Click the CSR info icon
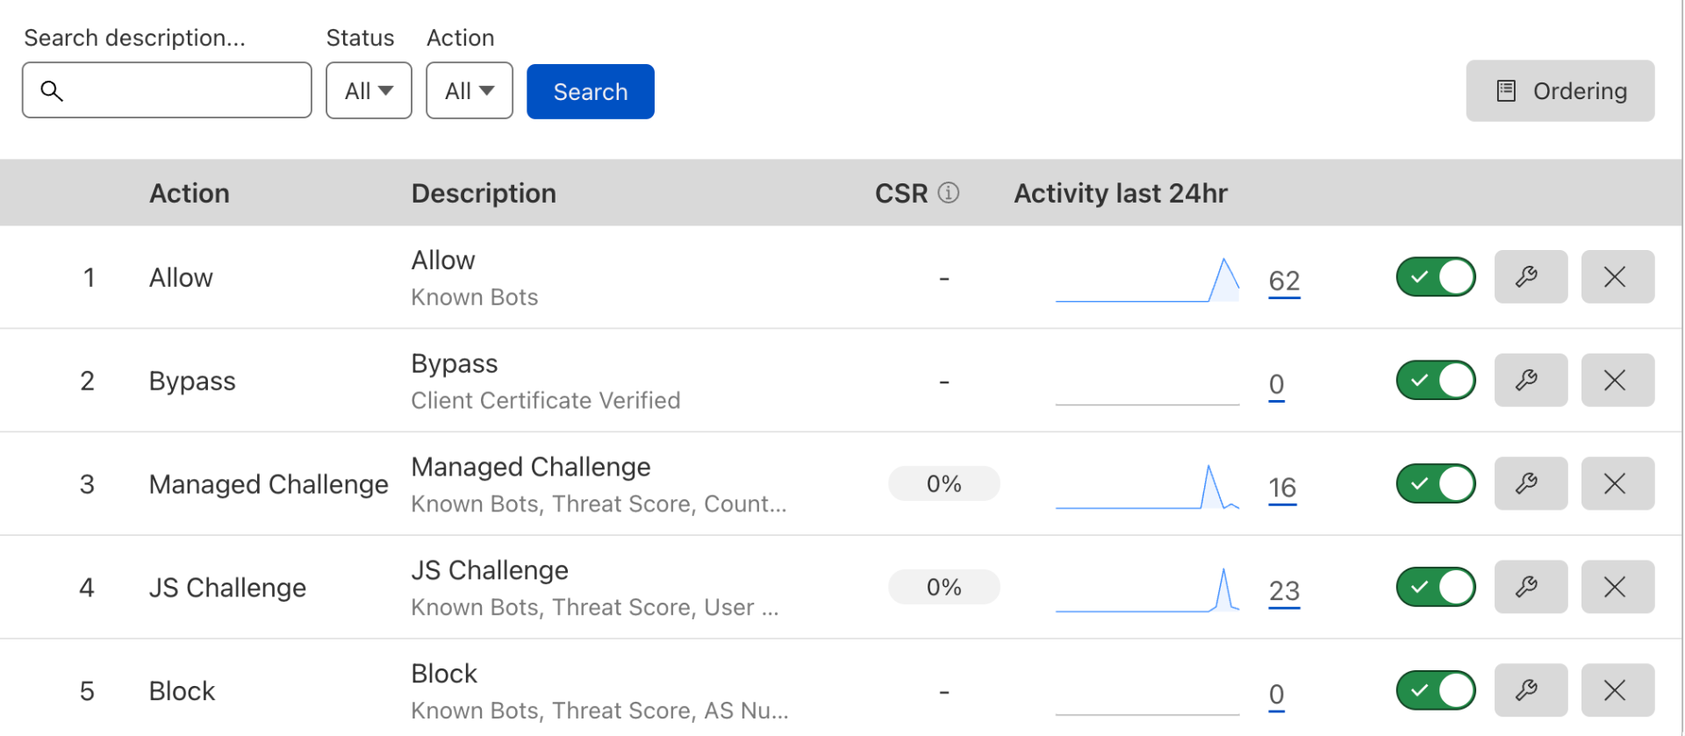Image resolution: width=1685 pixels, height=736 pixels. coord(948,193)
